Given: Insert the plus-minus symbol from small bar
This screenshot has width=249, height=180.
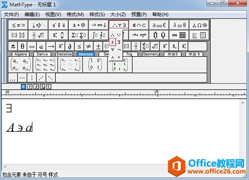Looking at the screenshot, I should (98, 46).
